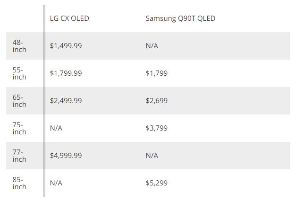Select the 75-inch row label
Screen dimensions: 296x202
(x=19, y=128)
